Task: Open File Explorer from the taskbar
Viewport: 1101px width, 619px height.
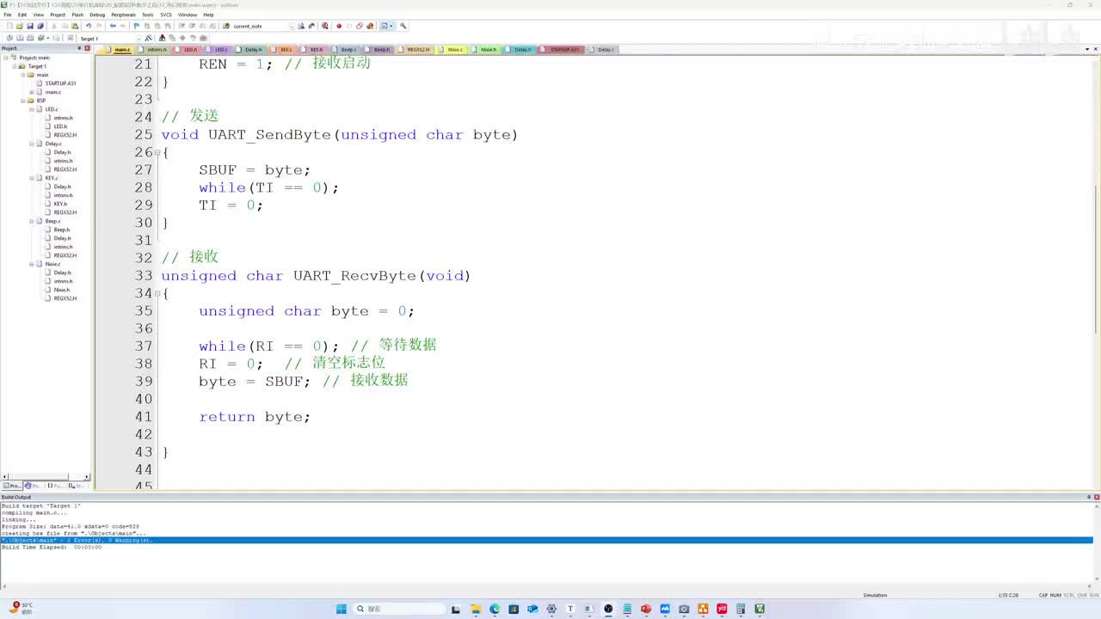Action: pos(476,609)
